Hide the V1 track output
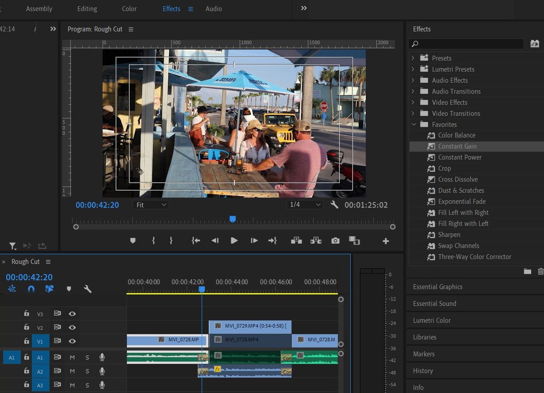The height and width of the screenshot is (393, 544). click(x=72, y=341)
